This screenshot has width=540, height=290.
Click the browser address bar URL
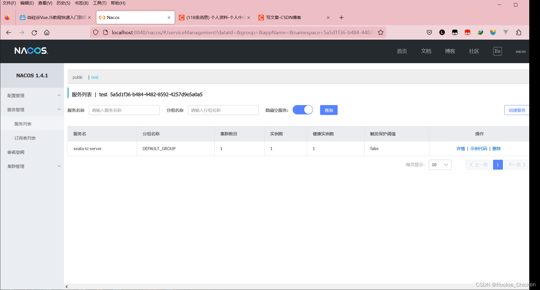(243, 33)
